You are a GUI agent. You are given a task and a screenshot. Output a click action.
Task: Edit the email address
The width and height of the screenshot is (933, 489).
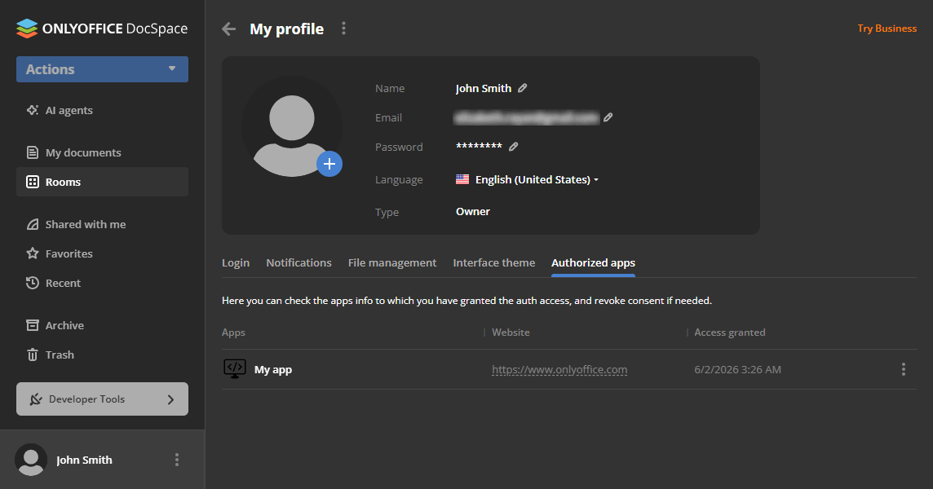coord(608,117)
